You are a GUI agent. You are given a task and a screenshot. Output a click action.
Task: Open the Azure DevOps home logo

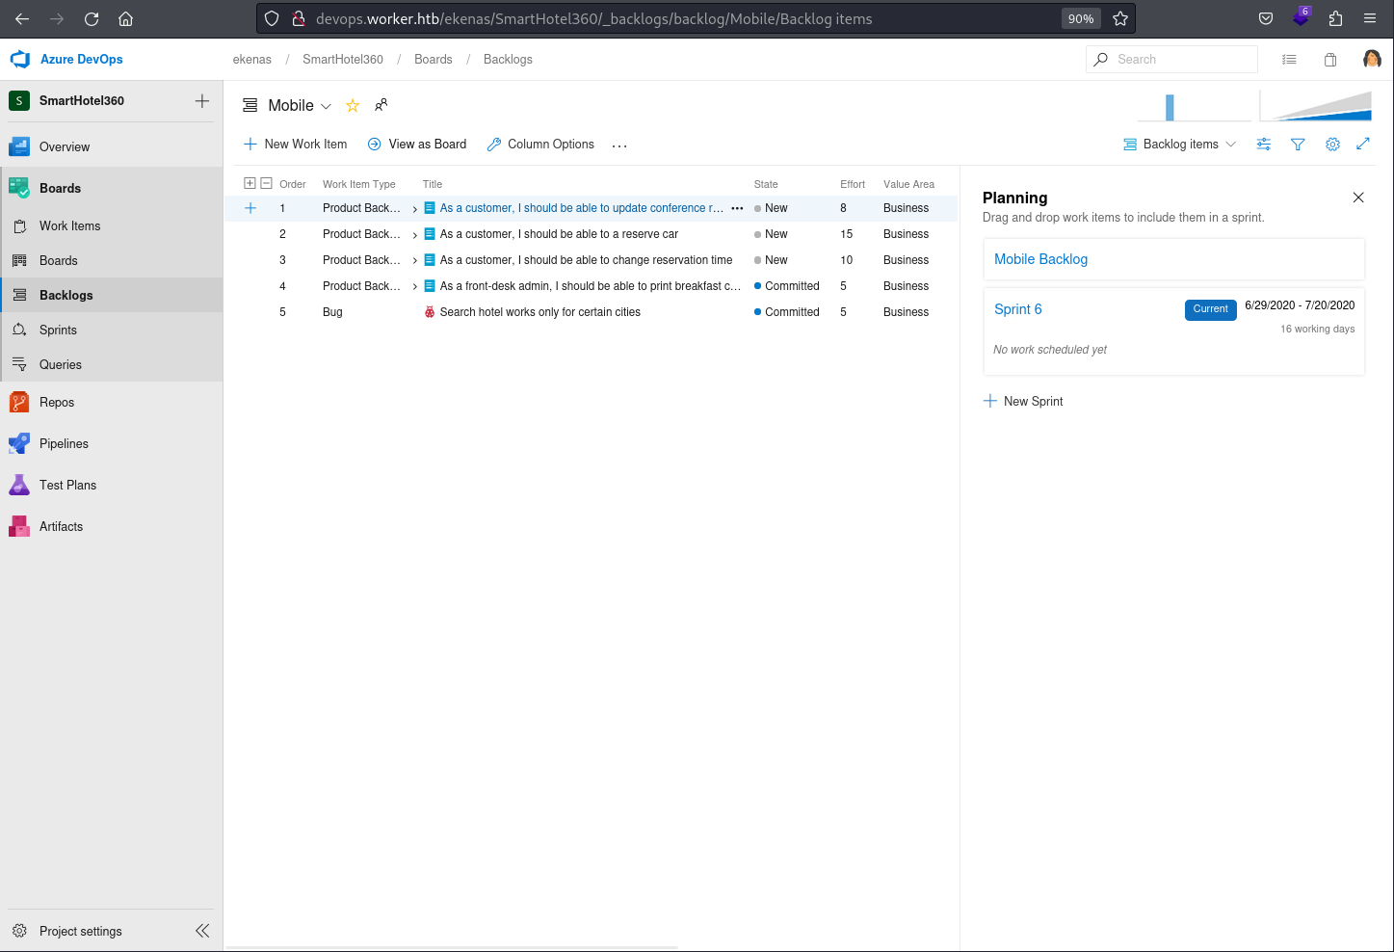[x=19, y=60]
